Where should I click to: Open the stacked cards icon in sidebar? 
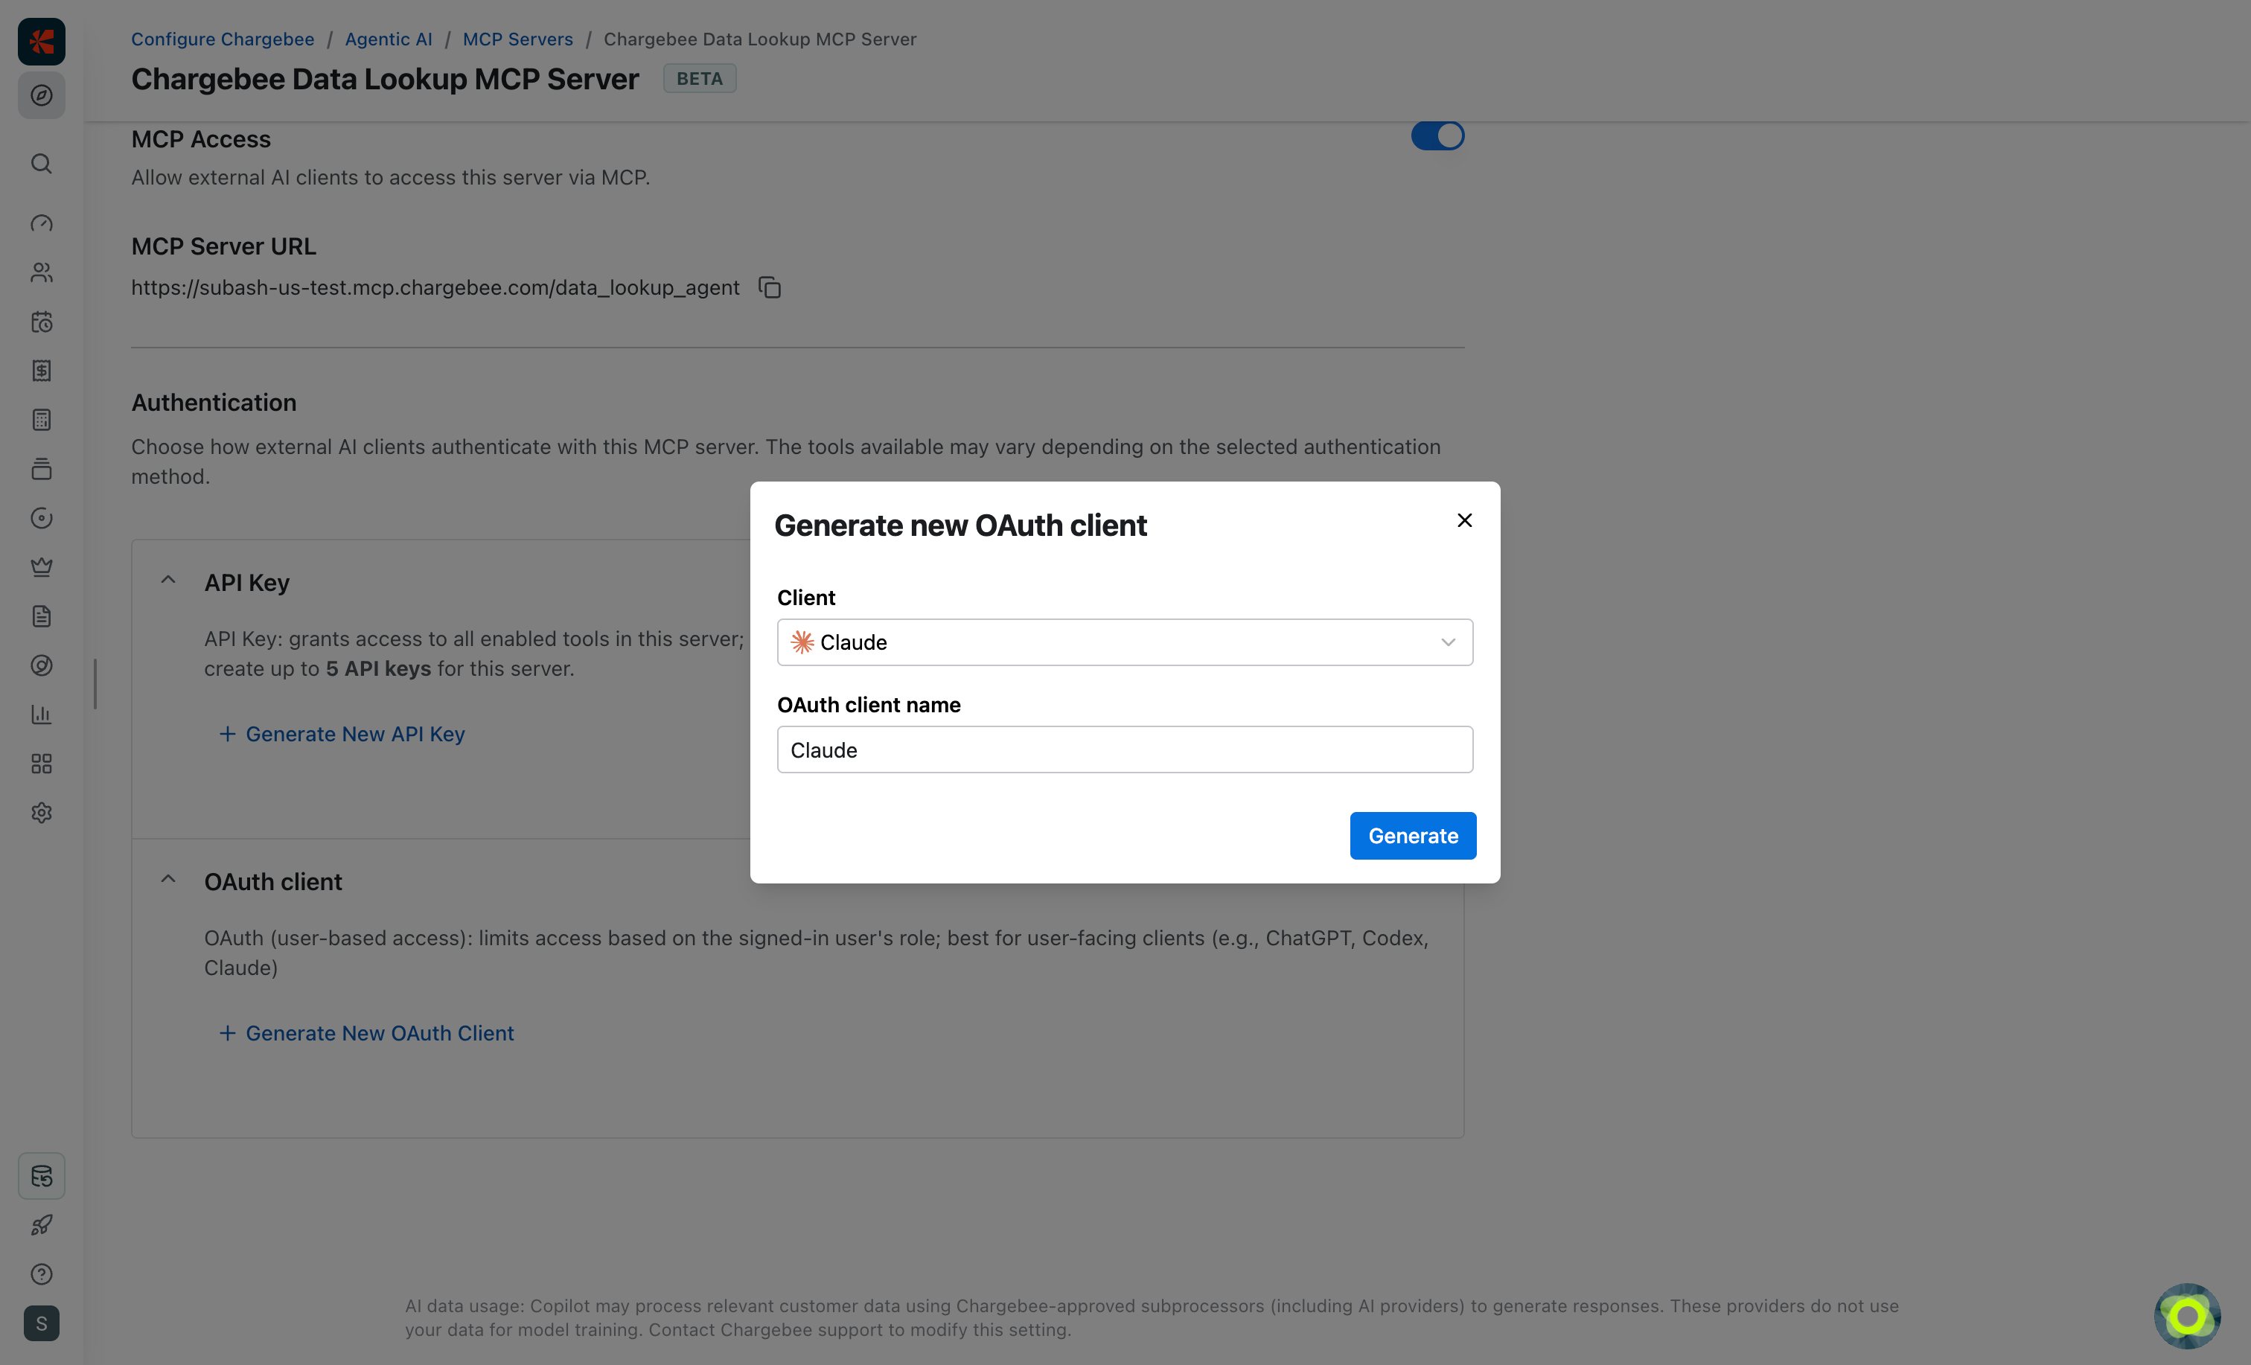point(41,469)
